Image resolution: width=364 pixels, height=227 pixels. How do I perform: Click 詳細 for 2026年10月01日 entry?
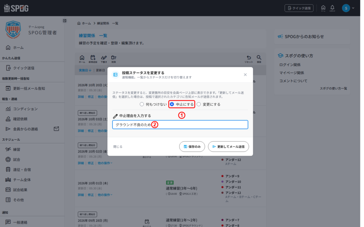click(x=81, y=195)
